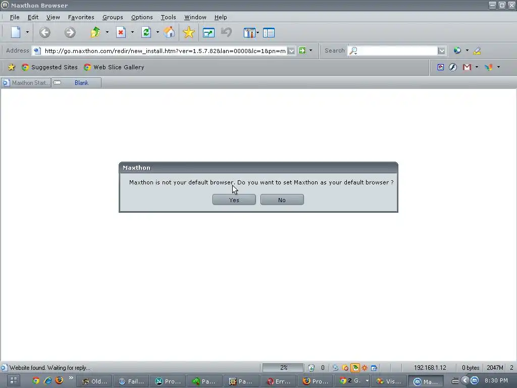The height and width of the screenshot is (388, 517).
Task: Open the Edit menu
Action: click(x=33, y=17)
